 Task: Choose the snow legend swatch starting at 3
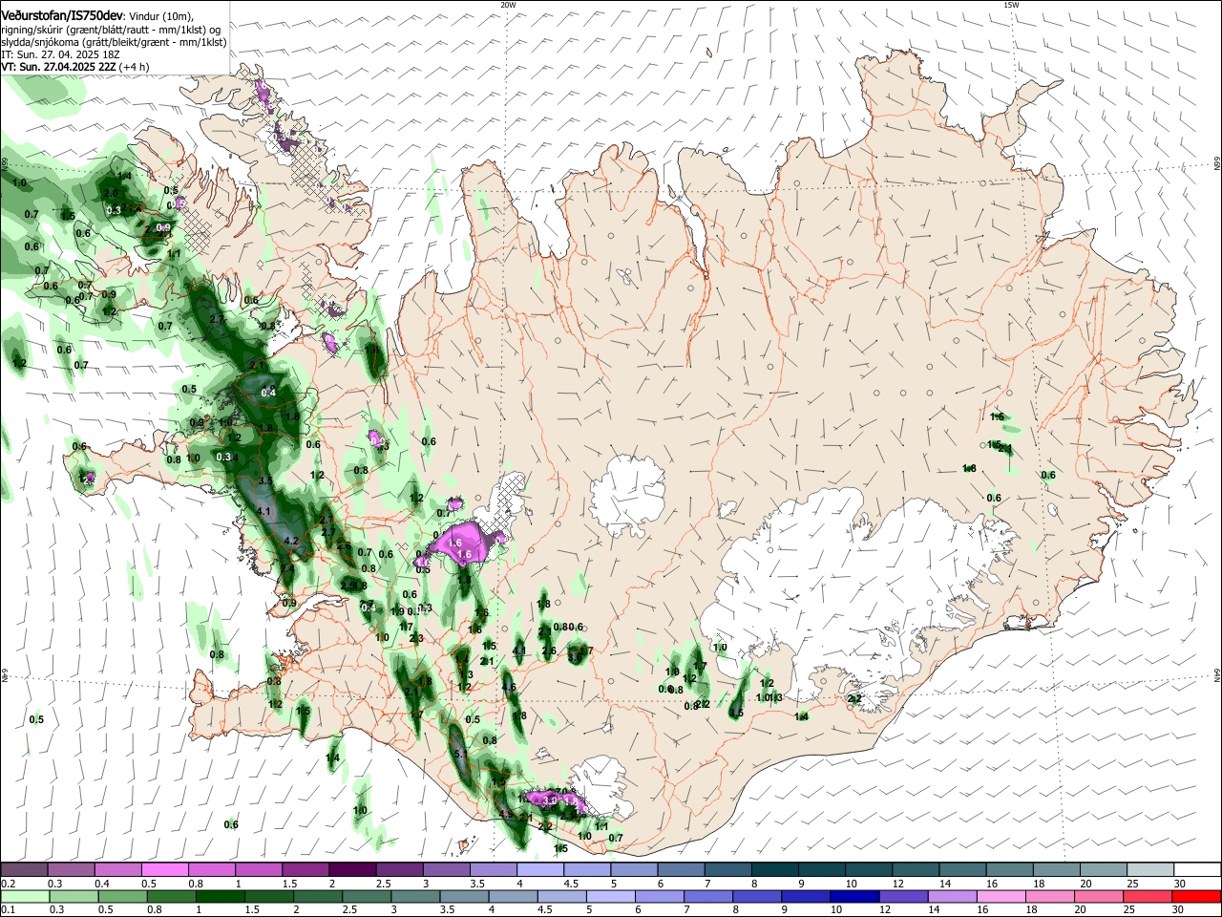[x=445, y=870]
